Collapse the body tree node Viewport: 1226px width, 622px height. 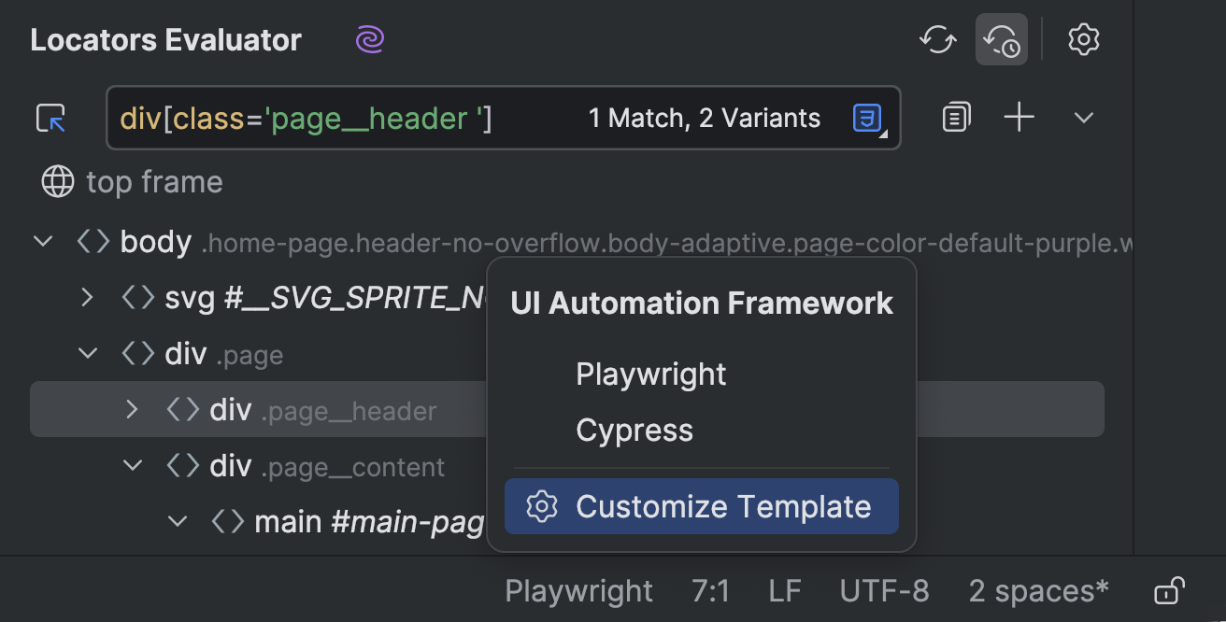click(42, 241)
